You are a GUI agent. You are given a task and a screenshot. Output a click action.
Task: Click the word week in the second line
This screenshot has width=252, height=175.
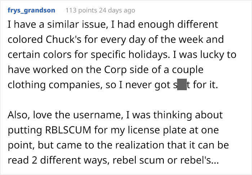tap(191, 39)
